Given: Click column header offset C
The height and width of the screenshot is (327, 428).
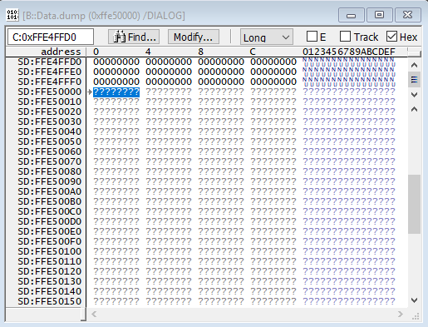Looking at the screenshot, I should 253,52.
